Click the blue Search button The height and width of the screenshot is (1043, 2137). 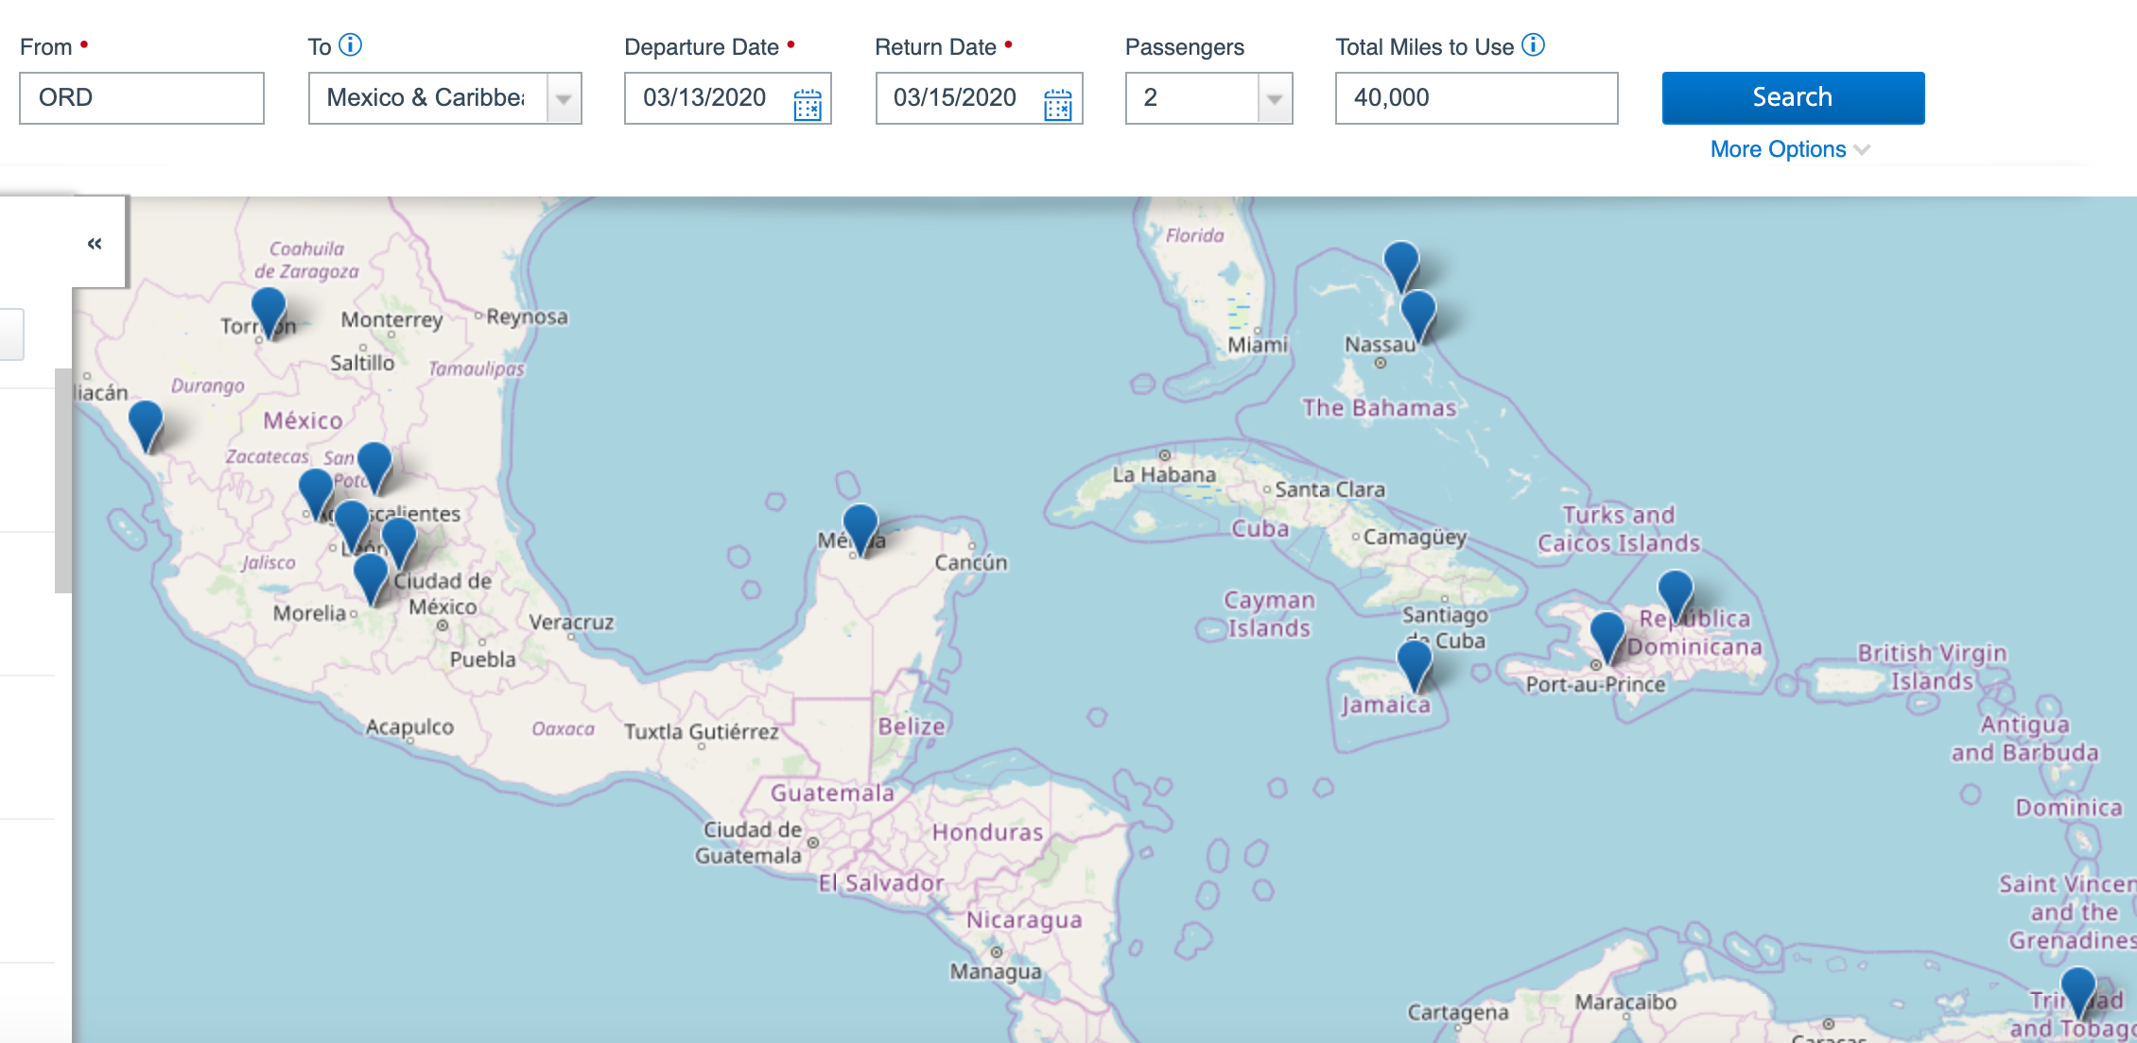[1792, 97]
